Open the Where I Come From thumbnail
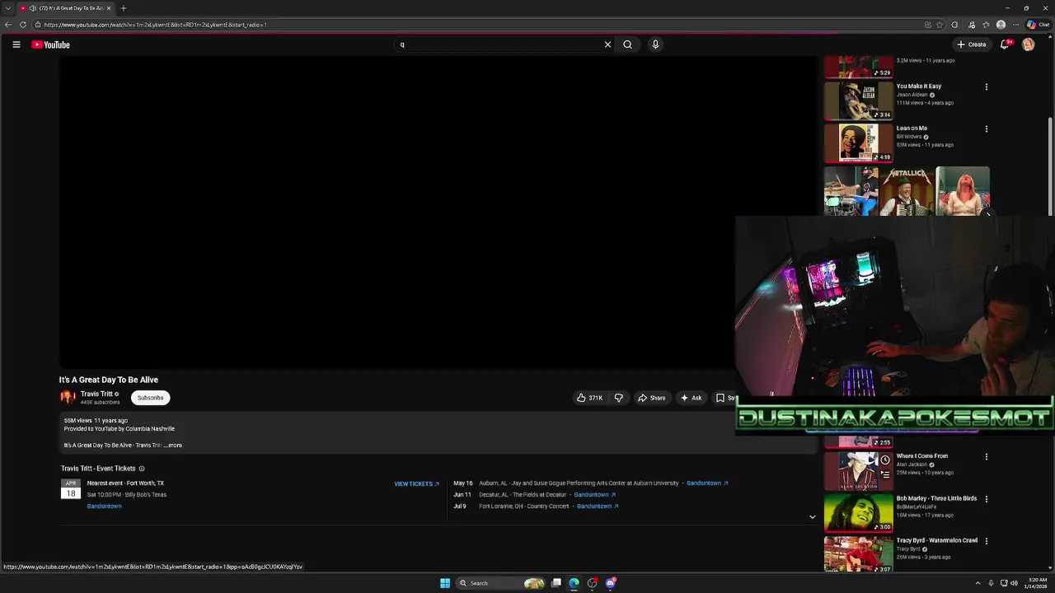The width and height of the screenshot is (1055, 593). coord(858,470)
